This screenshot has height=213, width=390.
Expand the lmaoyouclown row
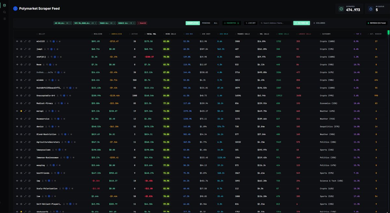point(25,150)
